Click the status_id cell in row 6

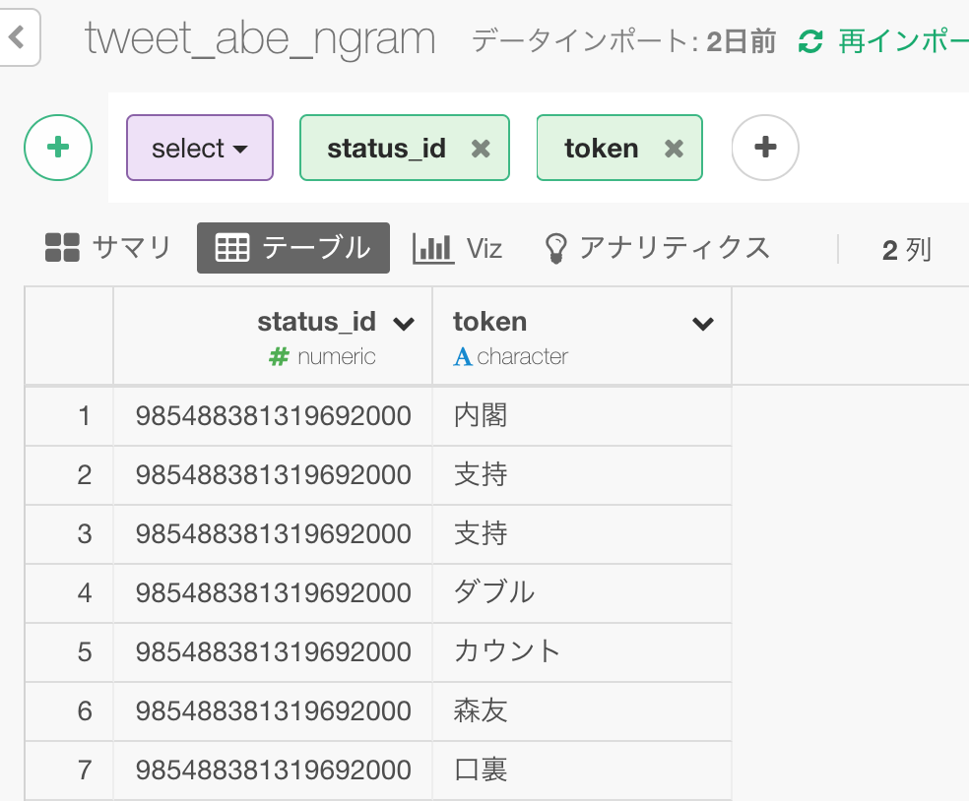pos(273,710)
